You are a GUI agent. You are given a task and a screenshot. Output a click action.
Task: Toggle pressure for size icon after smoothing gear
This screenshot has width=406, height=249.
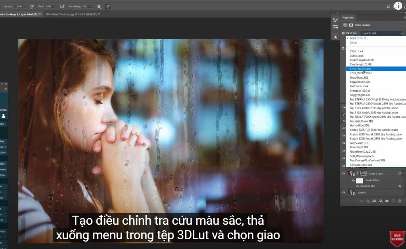[x=108, y=7]
